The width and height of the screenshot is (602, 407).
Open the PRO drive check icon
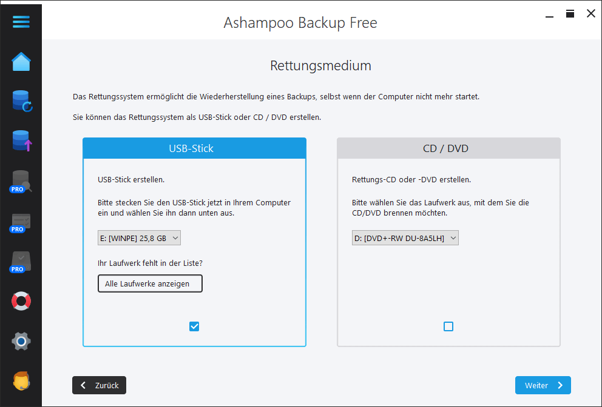[21, 262]
